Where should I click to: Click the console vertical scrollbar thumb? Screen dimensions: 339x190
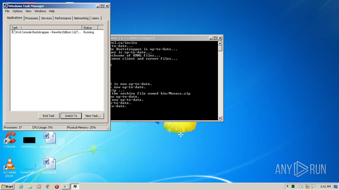(x=220, y=48)
